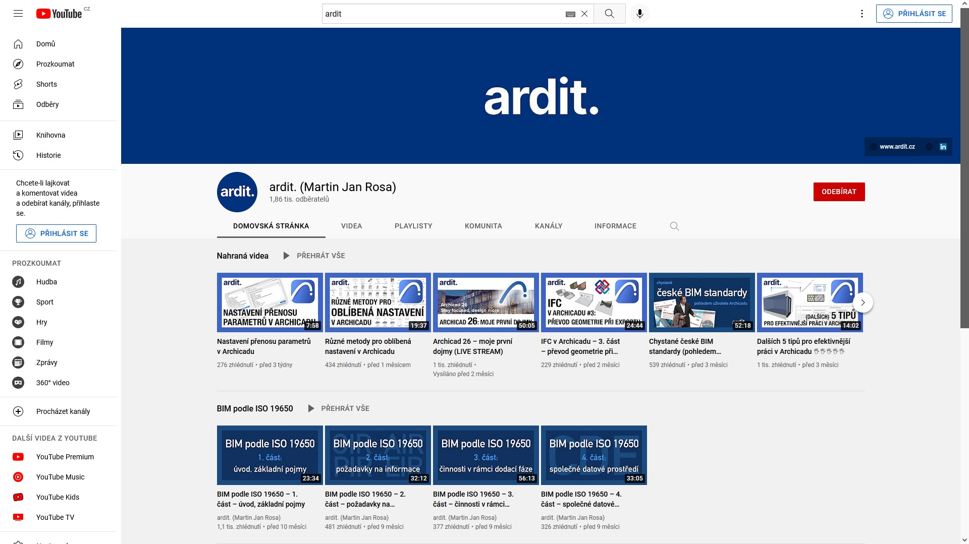Open the www.ardit.cz banner link
Screen dimensions: 969x544
[x=896, y=147]
